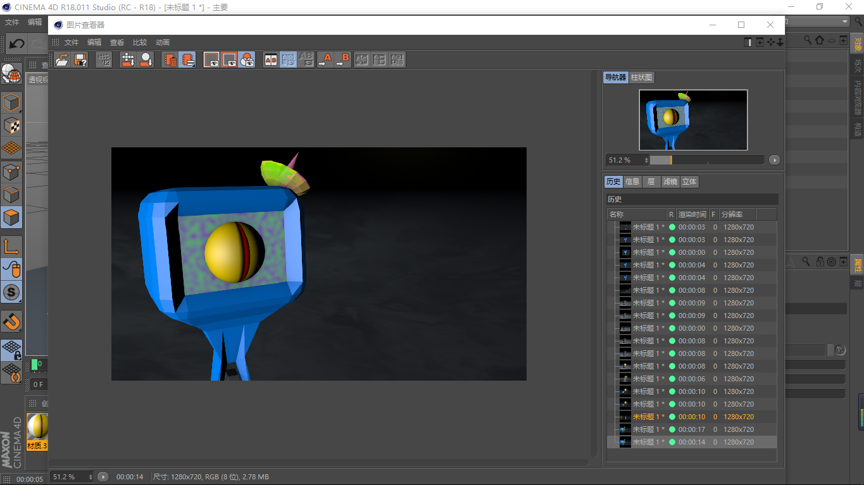Click the undo arrow in main toolbar
864x485 pixels.
[x=16, y=44]
